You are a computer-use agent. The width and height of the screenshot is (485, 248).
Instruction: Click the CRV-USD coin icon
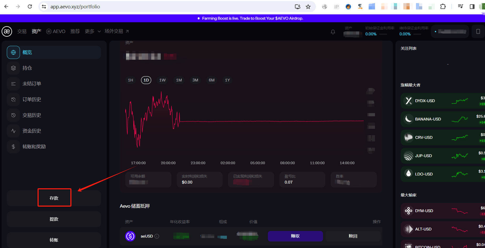coord(409,137)
